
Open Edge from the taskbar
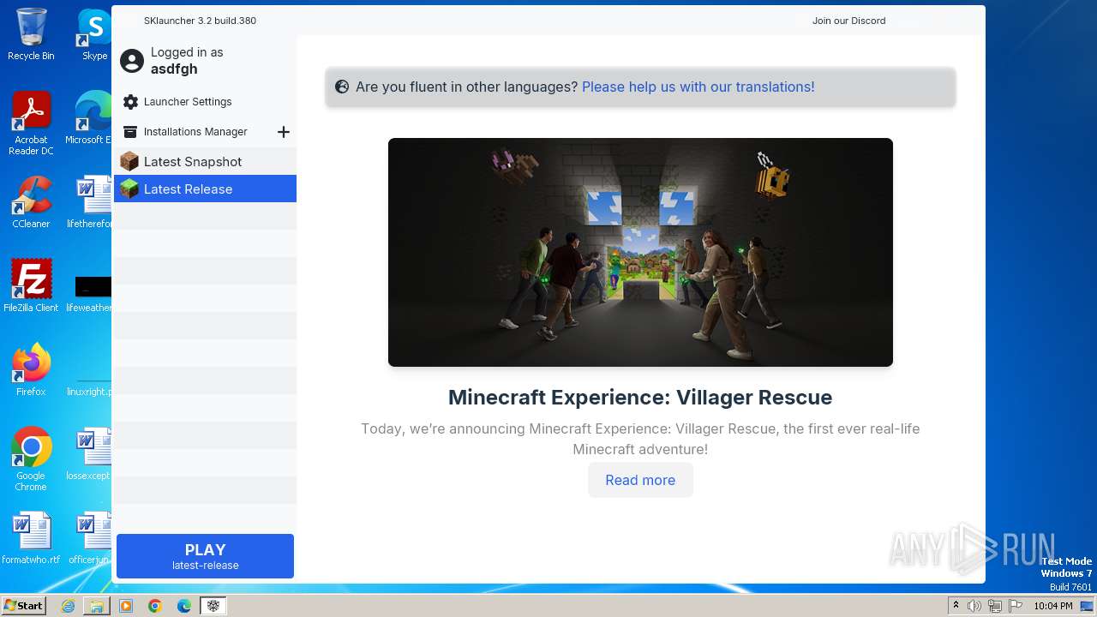184,606
